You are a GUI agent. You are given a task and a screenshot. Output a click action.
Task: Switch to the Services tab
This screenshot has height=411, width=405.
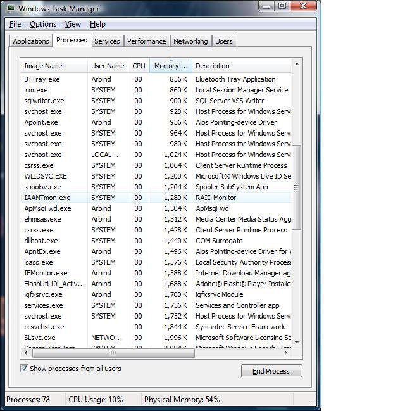point(107,41)
